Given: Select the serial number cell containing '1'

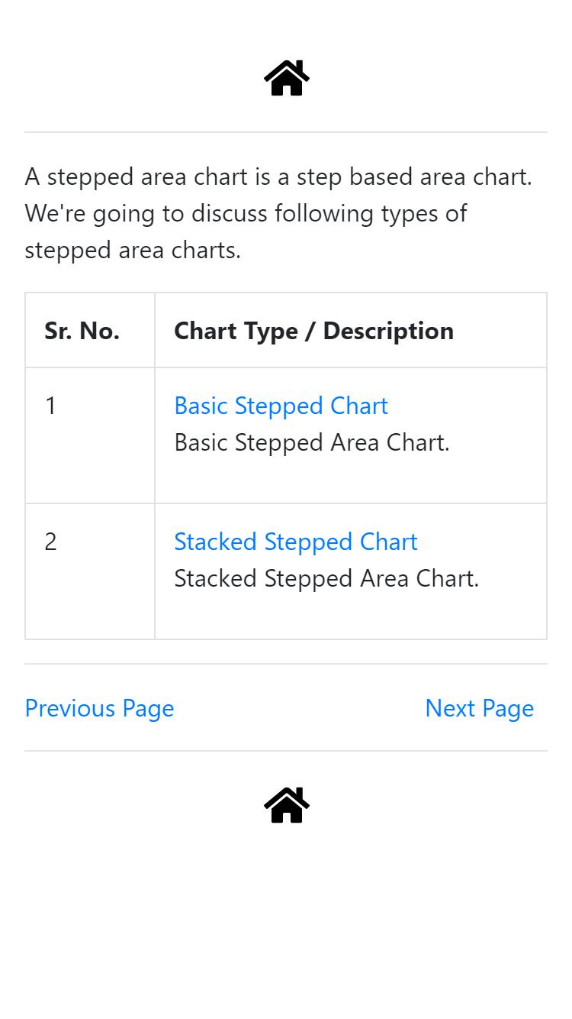Looking at the screenshot, I should pyautogui.click(x=90, y=435).
